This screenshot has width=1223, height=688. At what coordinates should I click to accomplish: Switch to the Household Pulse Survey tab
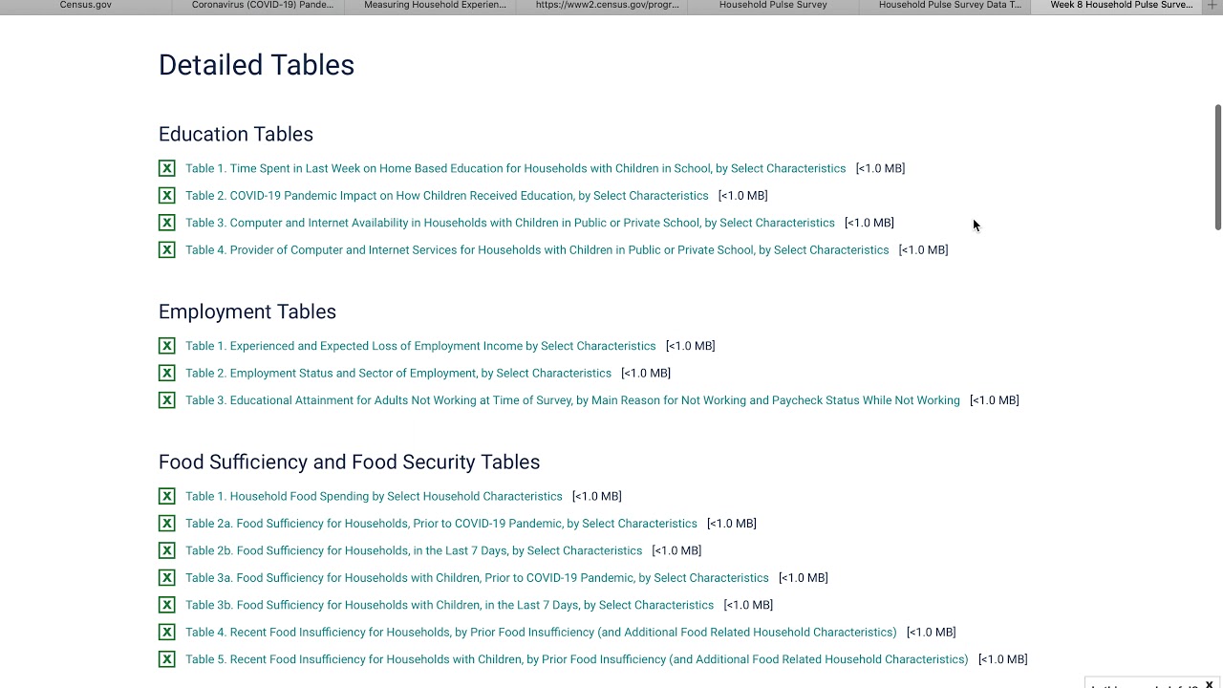click(x=773, y=5)
